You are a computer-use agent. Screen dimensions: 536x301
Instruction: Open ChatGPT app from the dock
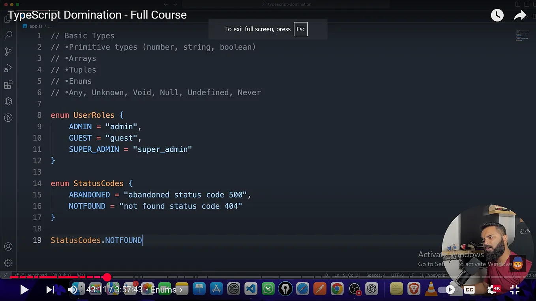tap(371, 289)
